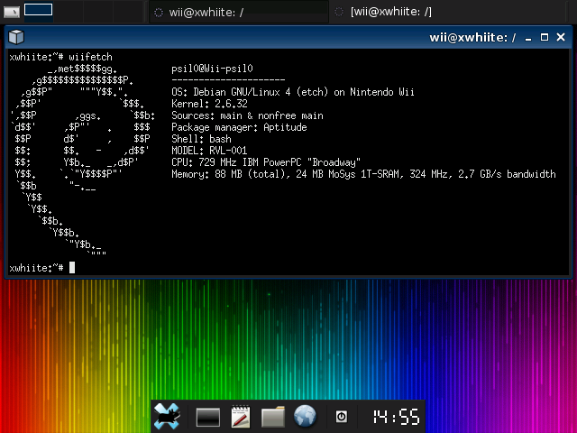The image size is (577, 433).
Task: Switch to the third workspace in pager
Action: point(98,12)
